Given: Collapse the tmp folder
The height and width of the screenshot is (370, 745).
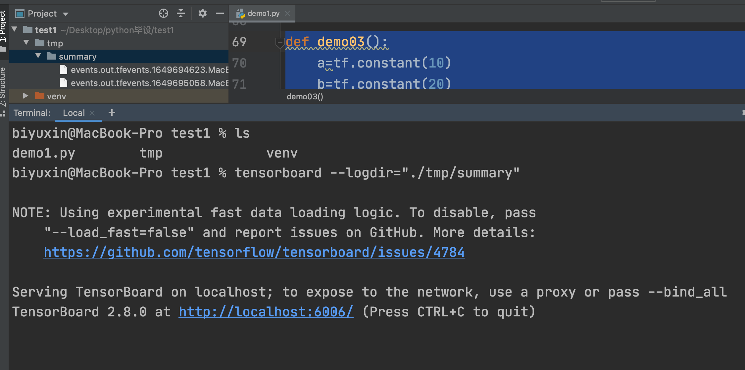Looking at the screenshot, I should coord(26,43).
